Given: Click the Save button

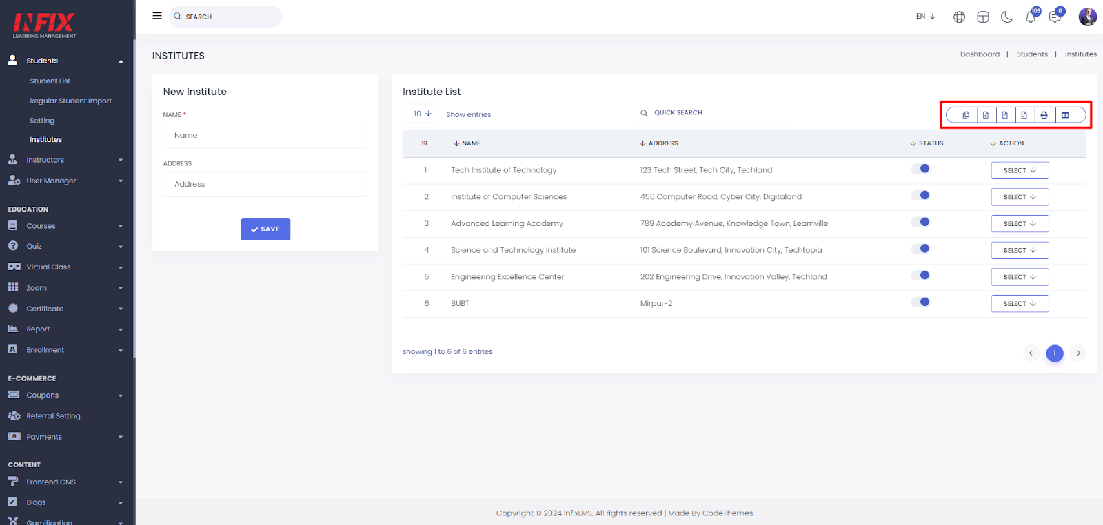Looking at the screenshot, I should pyautogui.click(x=265, y=229).
